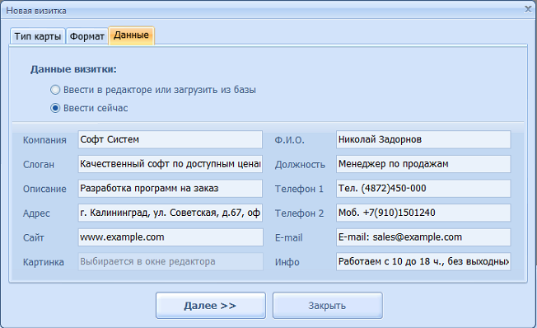Proceed with the Далее >> button
This screenshot has width=537, height=328.
tap(211, 306)
